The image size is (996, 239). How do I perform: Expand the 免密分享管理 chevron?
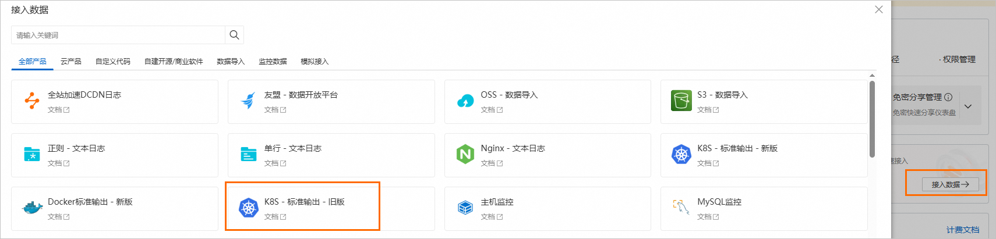(x=967, y=106)
